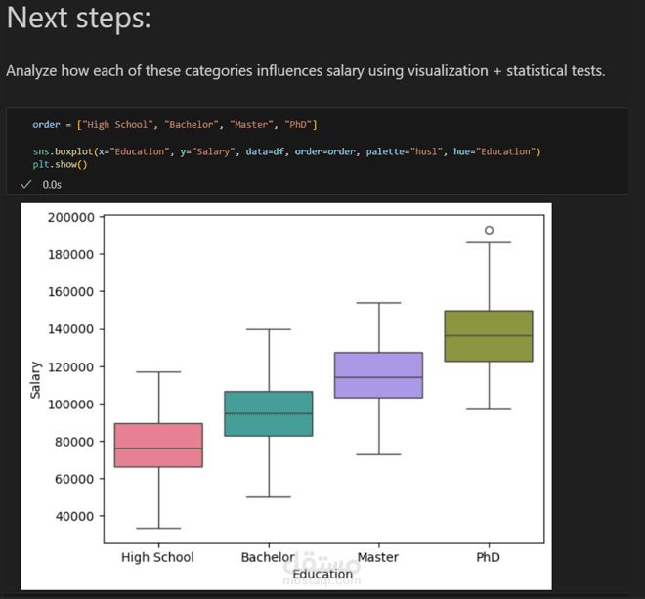Click the markdown paragraph about statistical tests
The height and width of the screenshot is (599, 645).
click(305, 71)
